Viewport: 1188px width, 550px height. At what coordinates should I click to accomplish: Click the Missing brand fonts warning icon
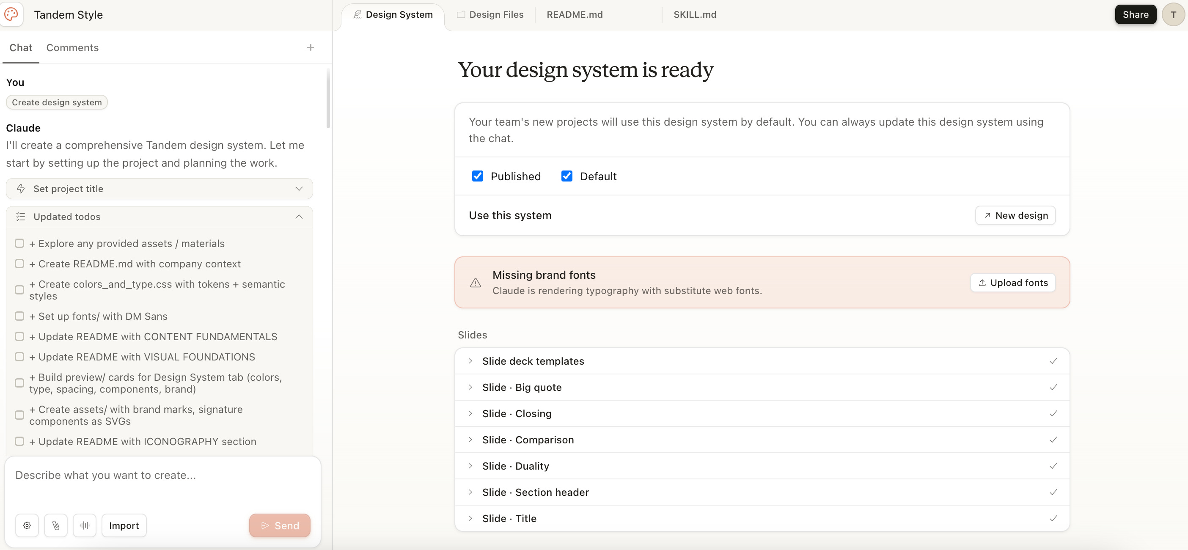(x=476, y=283)
